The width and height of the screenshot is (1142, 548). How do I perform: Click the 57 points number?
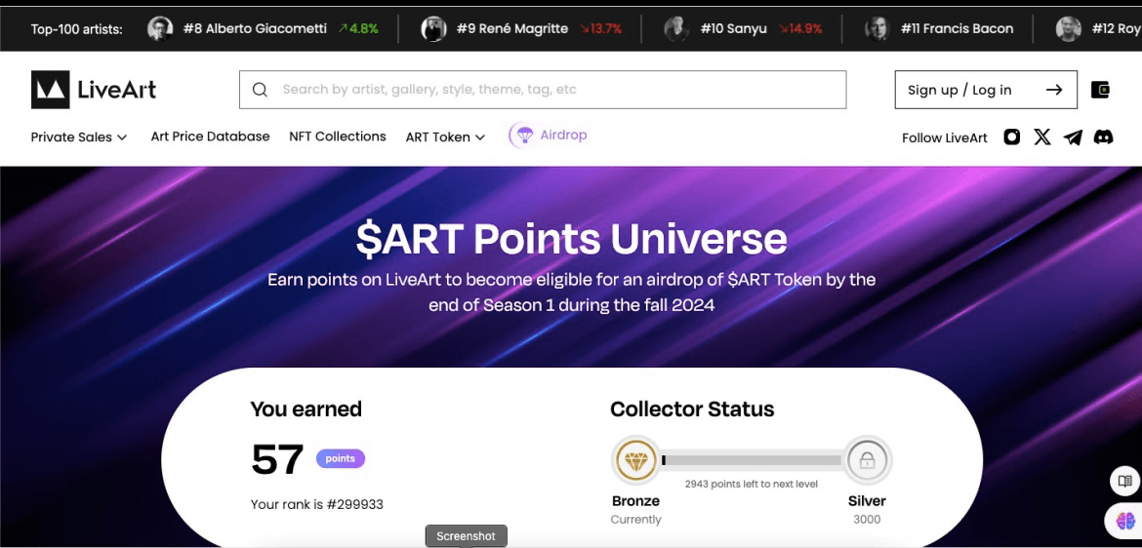[x=277, y=460]
